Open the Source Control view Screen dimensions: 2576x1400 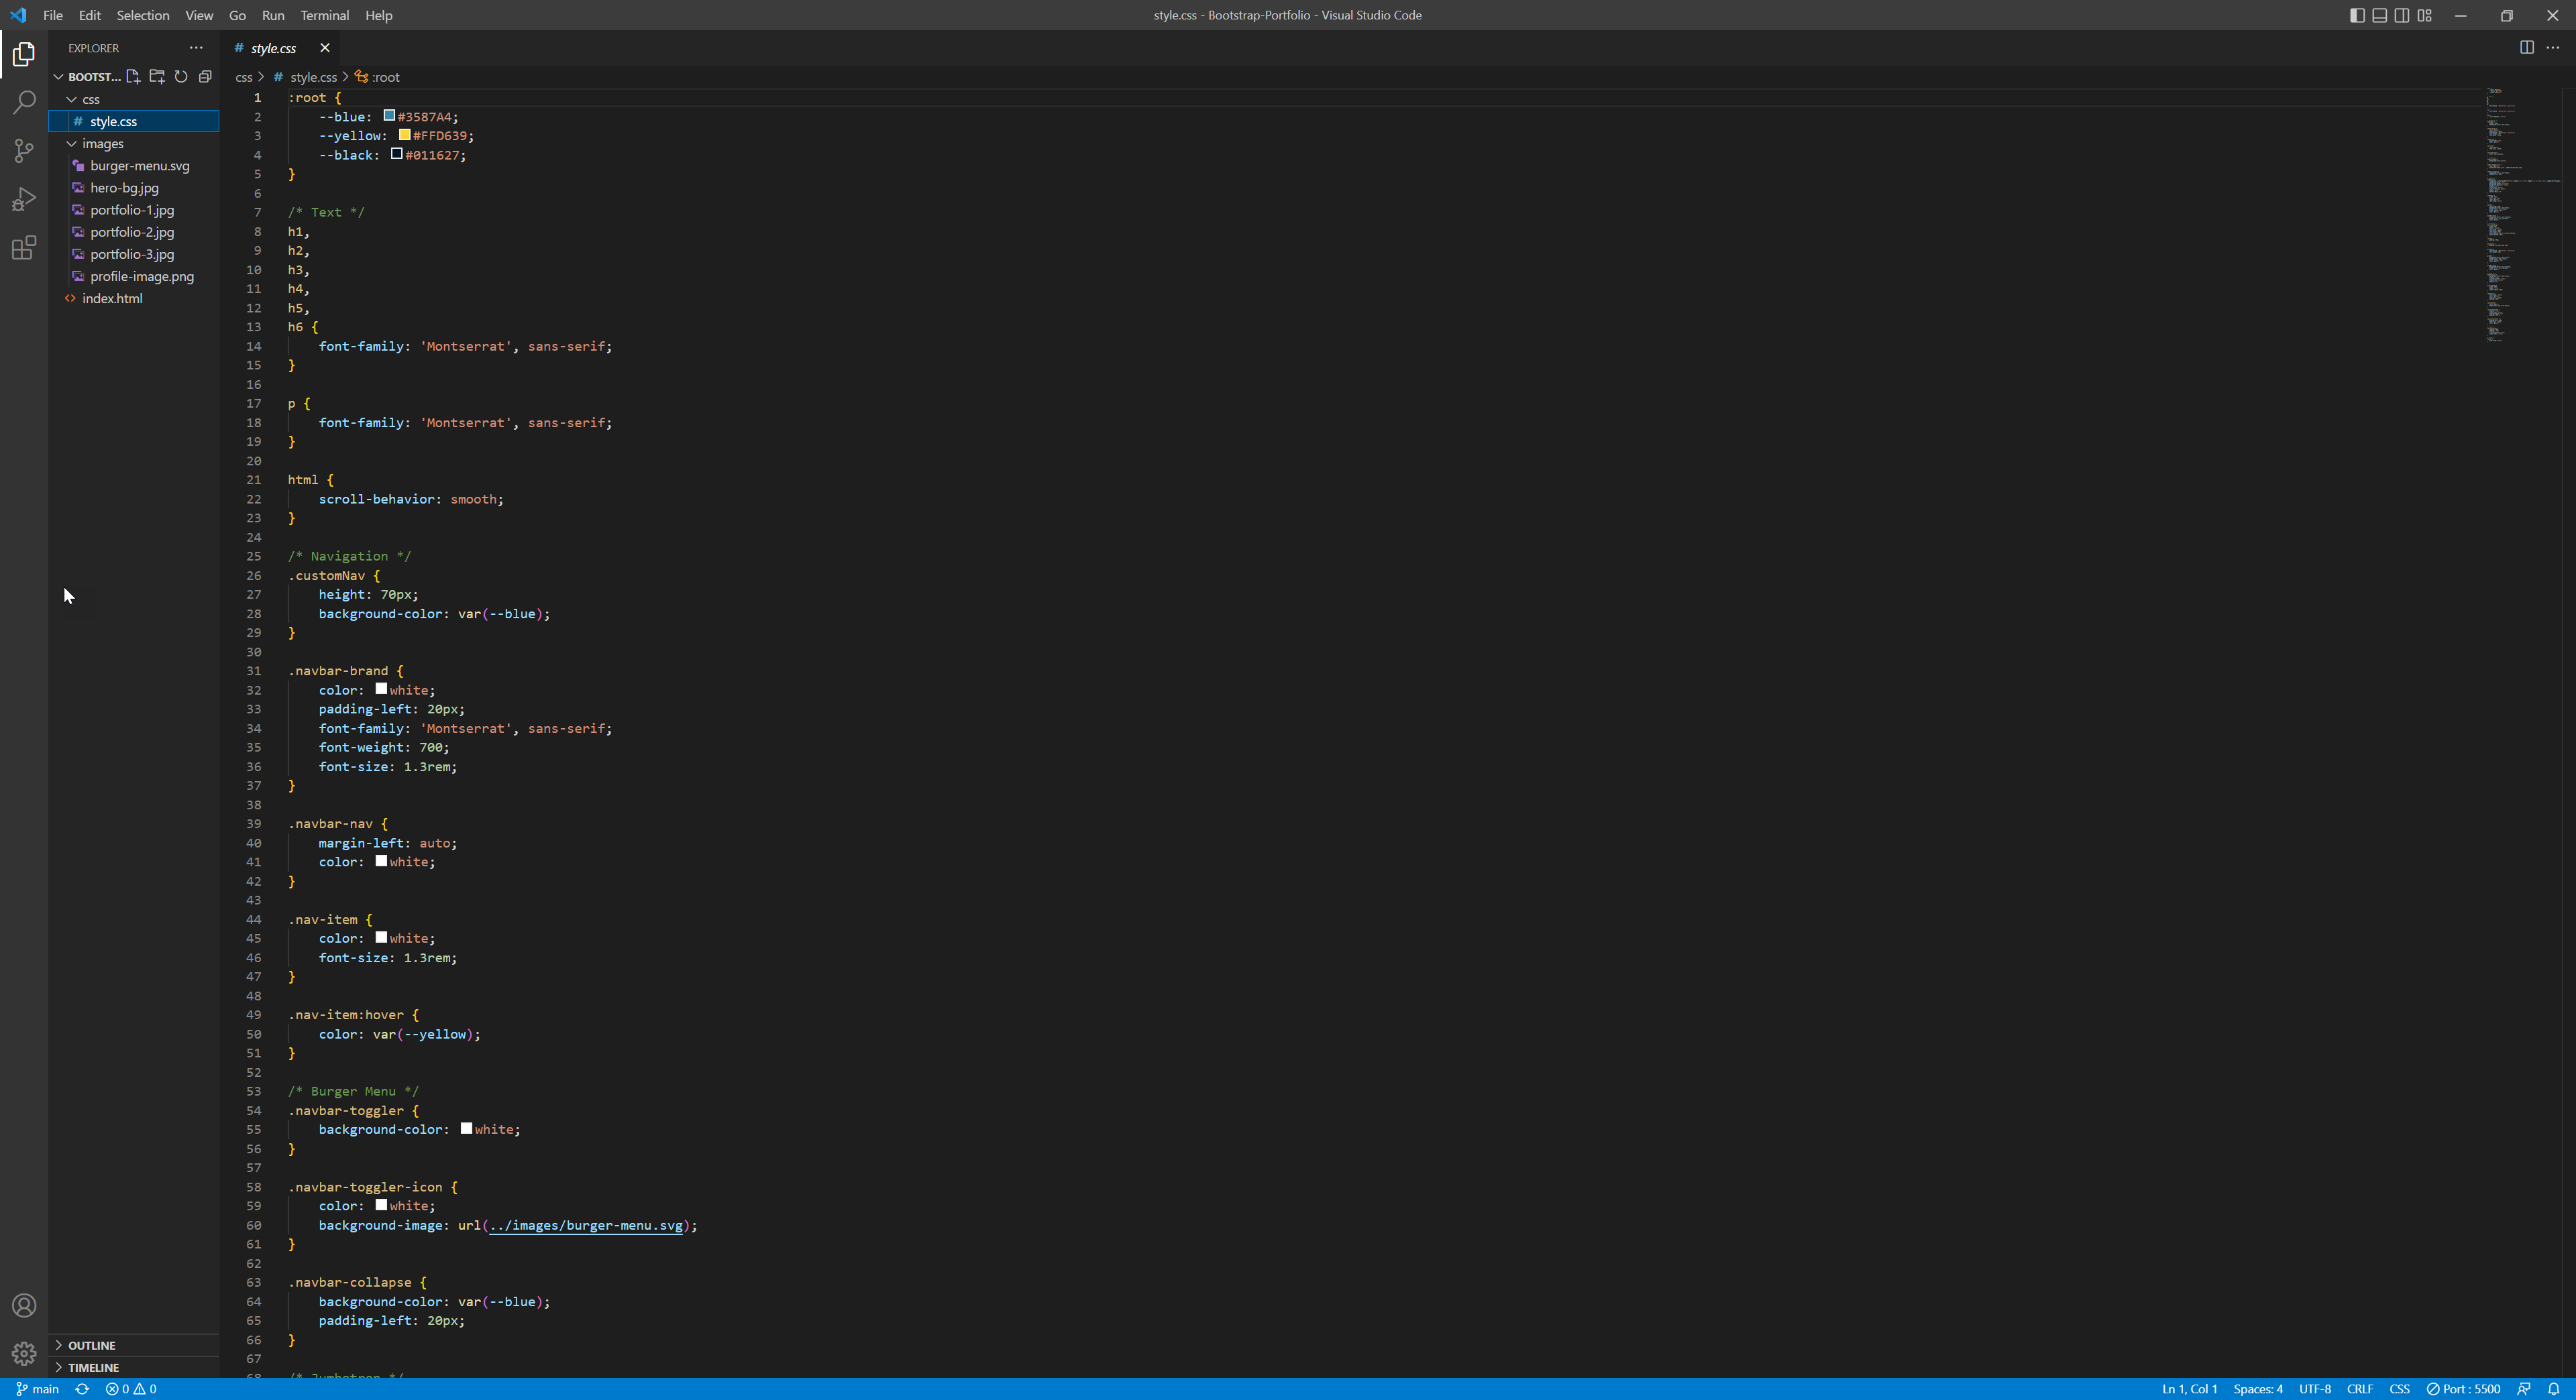(23, 151)
